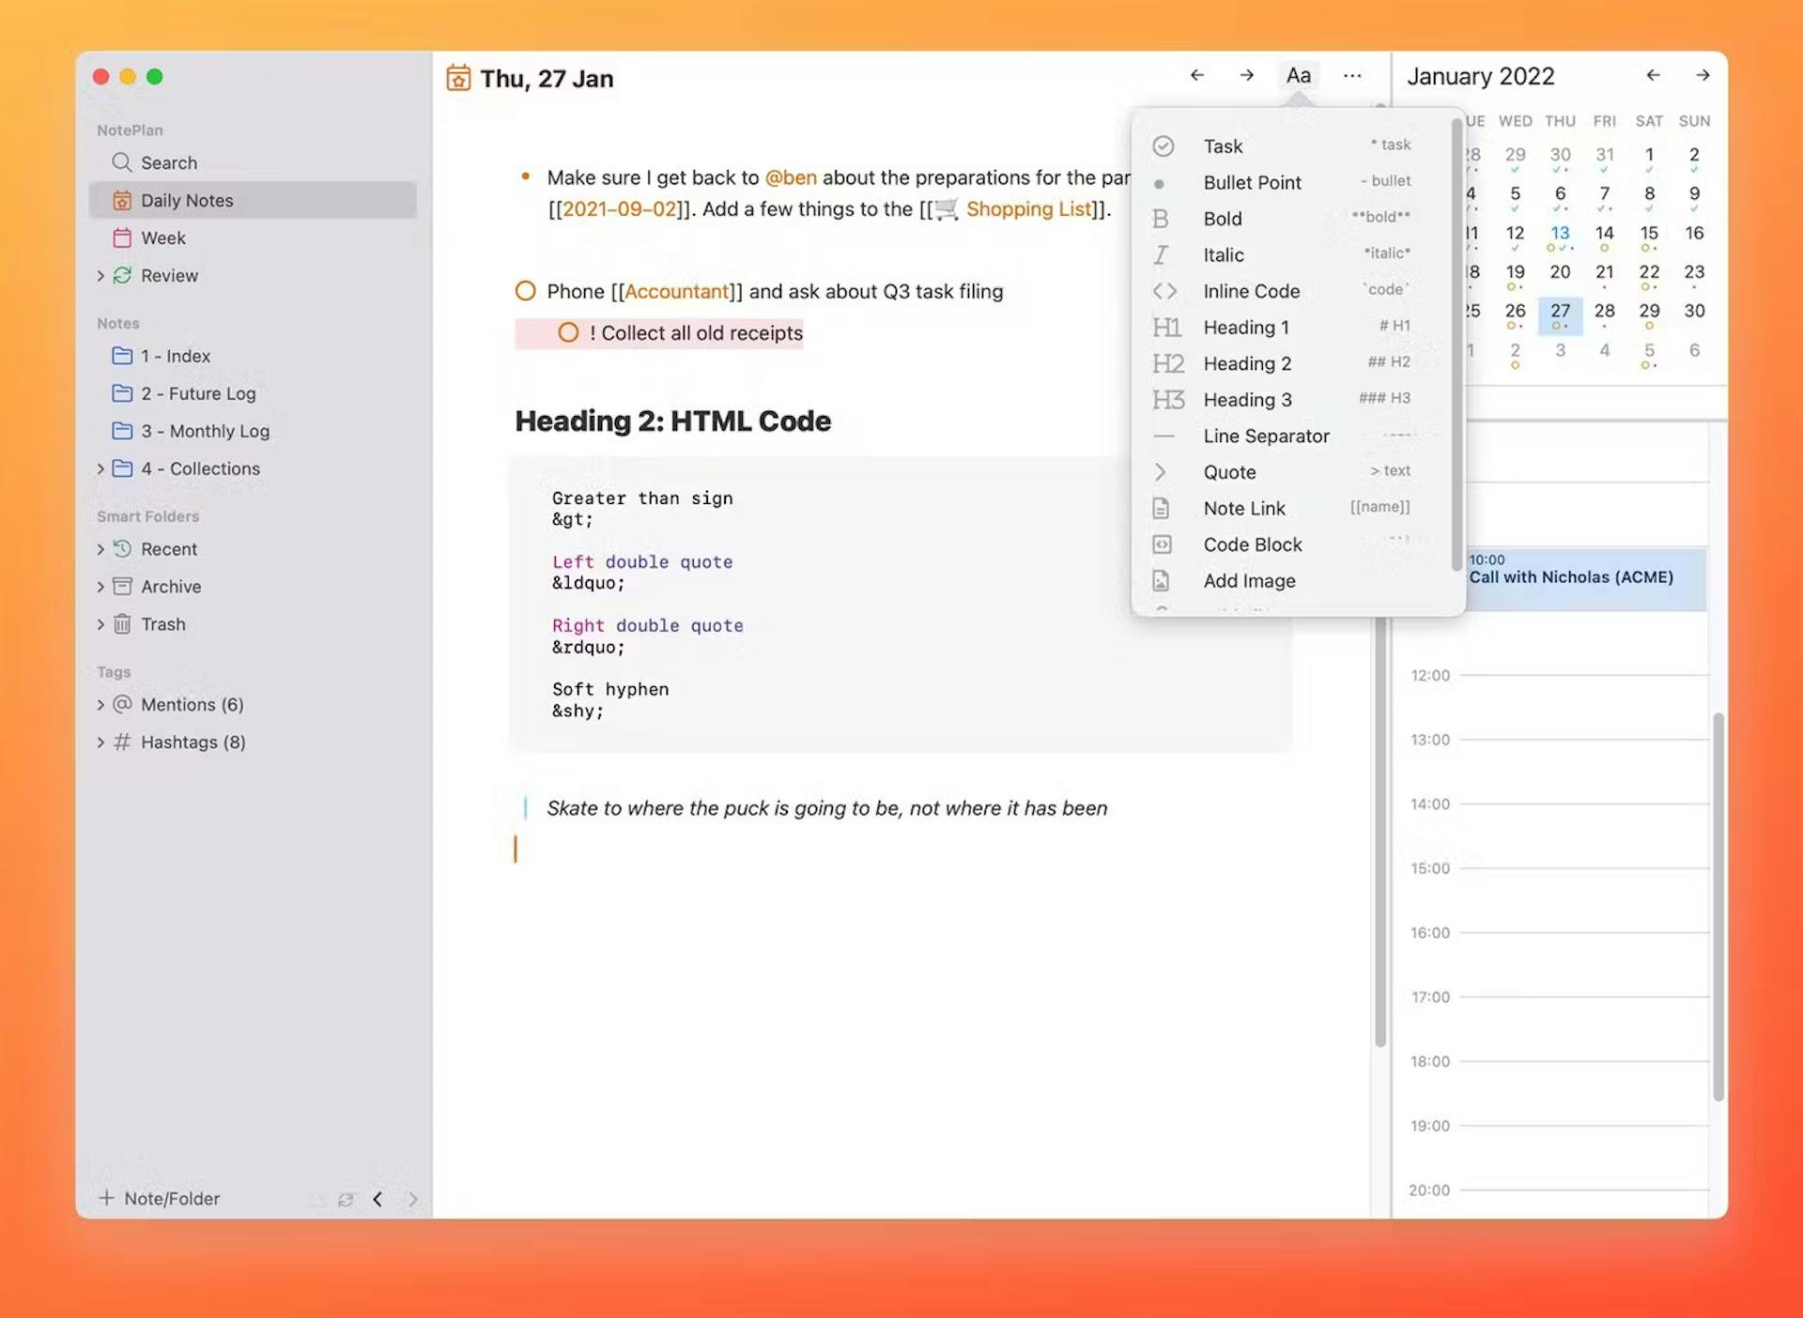
Task: Expand the Hashtags section
Action: (x=101, y=742)
